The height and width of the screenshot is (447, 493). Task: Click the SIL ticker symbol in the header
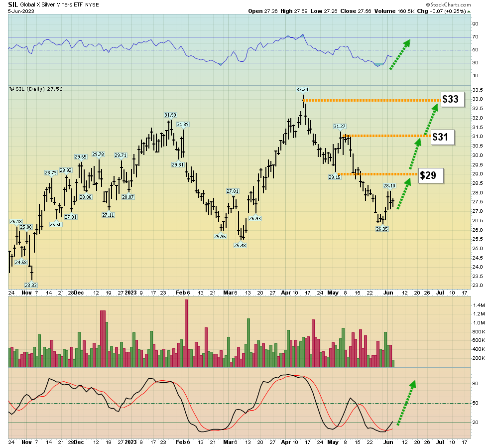coord(13,4)
